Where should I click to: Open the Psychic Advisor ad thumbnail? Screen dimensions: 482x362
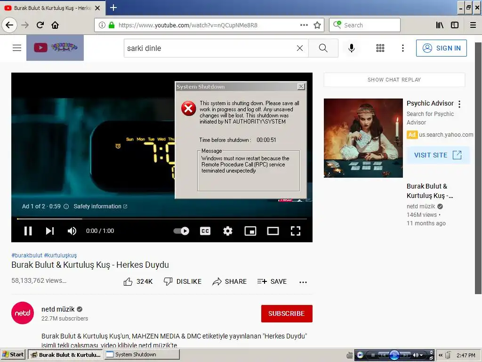[363, 138]
